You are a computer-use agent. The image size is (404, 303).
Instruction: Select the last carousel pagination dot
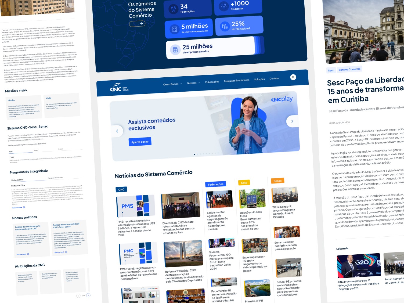pyautogui.click(x=218, y=153)
